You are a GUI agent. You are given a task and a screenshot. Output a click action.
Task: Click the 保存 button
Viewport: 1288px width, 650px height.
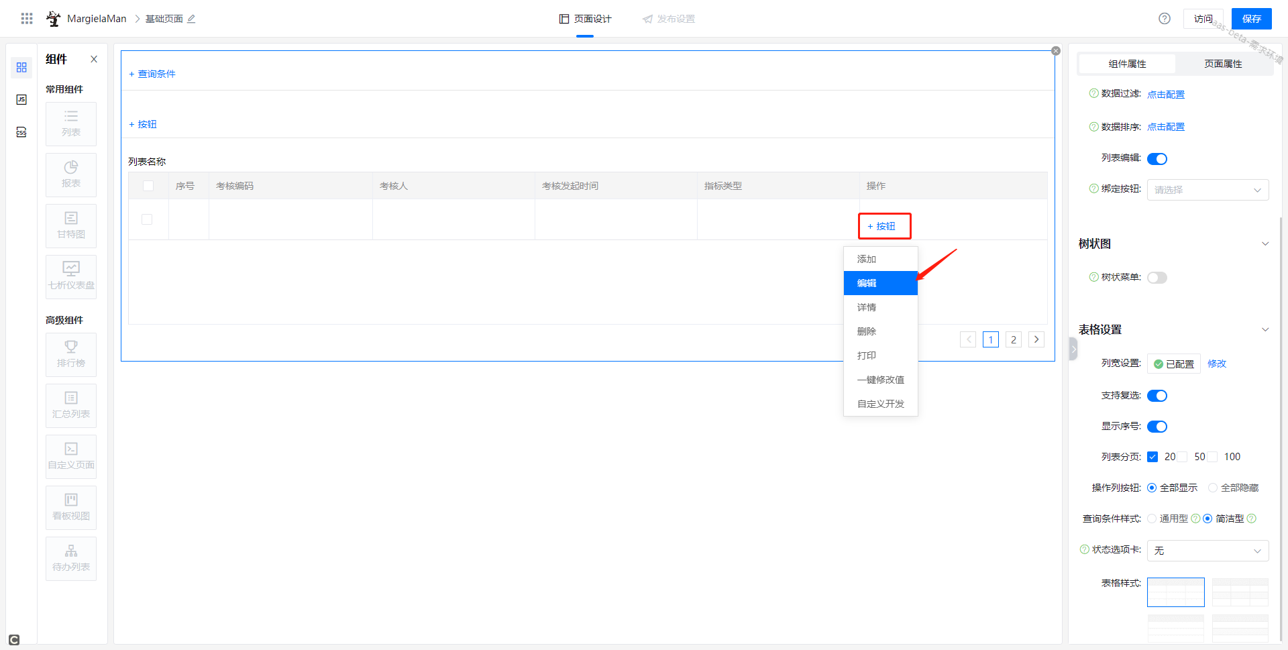click(x=1252, y=19)
